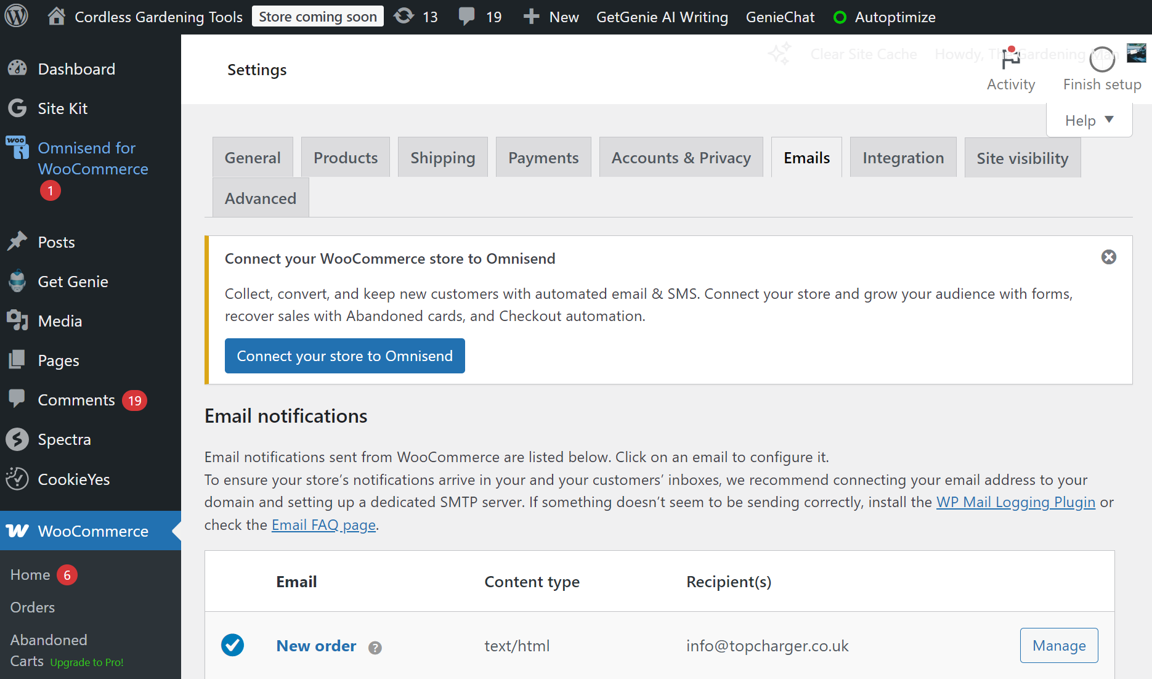Open the New order email link
The image size is (1152, 679).
tap(316, 646)
